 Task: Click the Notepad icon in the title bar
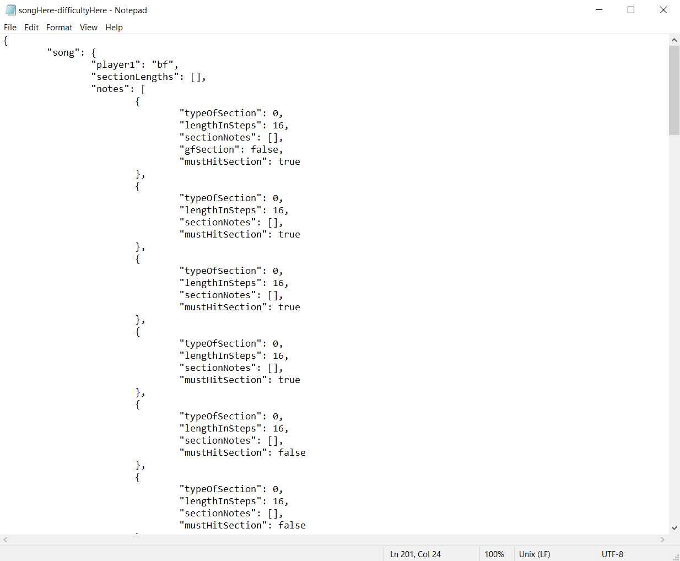click(10, 10)
